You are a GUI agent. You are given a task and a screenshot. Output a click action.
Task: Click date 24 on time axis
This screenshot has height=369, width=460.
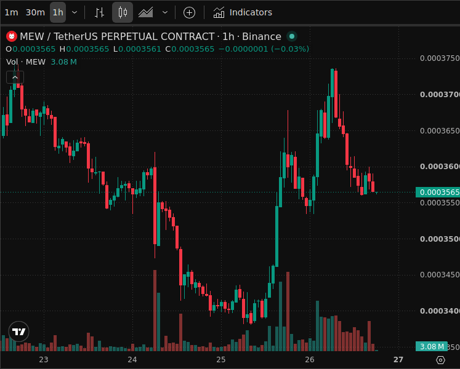tap(132, 360)
